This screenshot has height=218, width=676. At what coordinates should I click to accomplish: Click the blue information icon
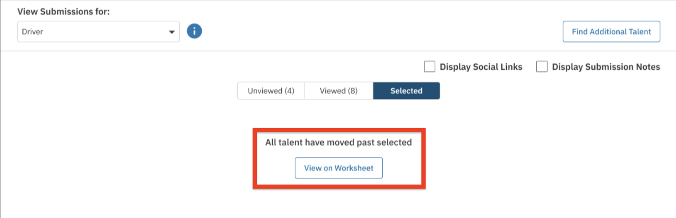(x=194, y=31)
